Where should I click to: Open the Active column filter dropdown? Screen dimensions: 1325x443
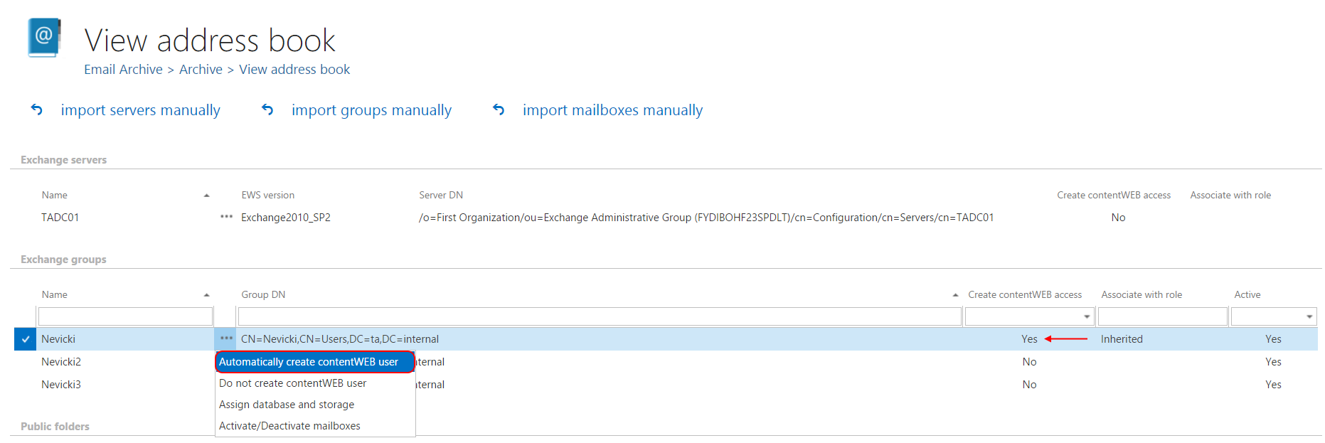pos(1309,317)
